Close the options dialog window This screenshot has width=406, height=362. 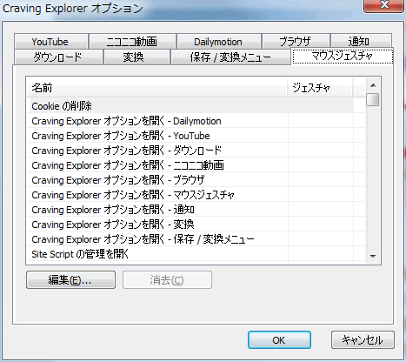383,5
